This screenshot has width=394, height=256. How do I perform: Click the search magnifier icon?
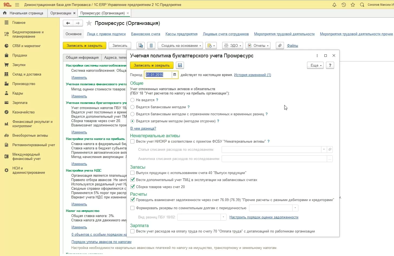pos(362,5)
